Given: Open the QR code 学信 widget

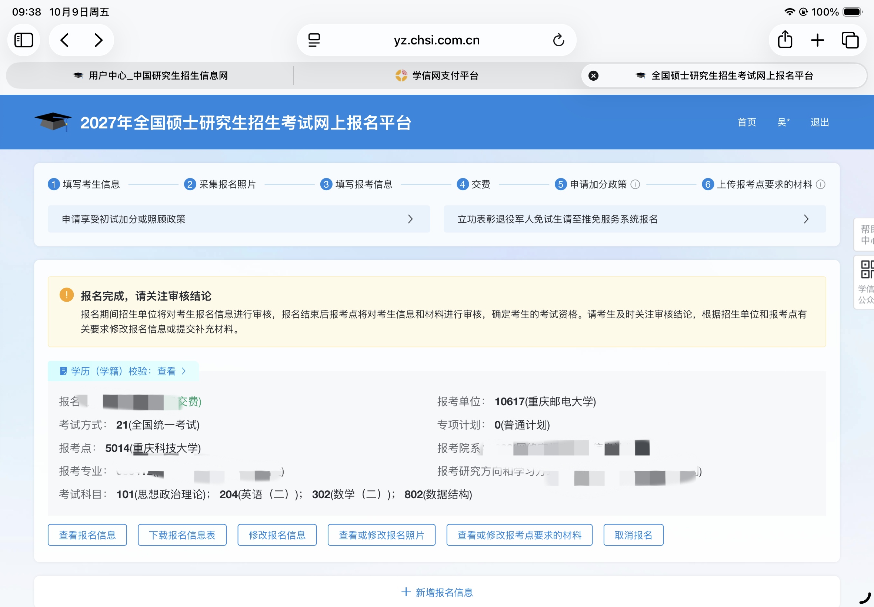Looking at the screenshot, I should (864, 282).
